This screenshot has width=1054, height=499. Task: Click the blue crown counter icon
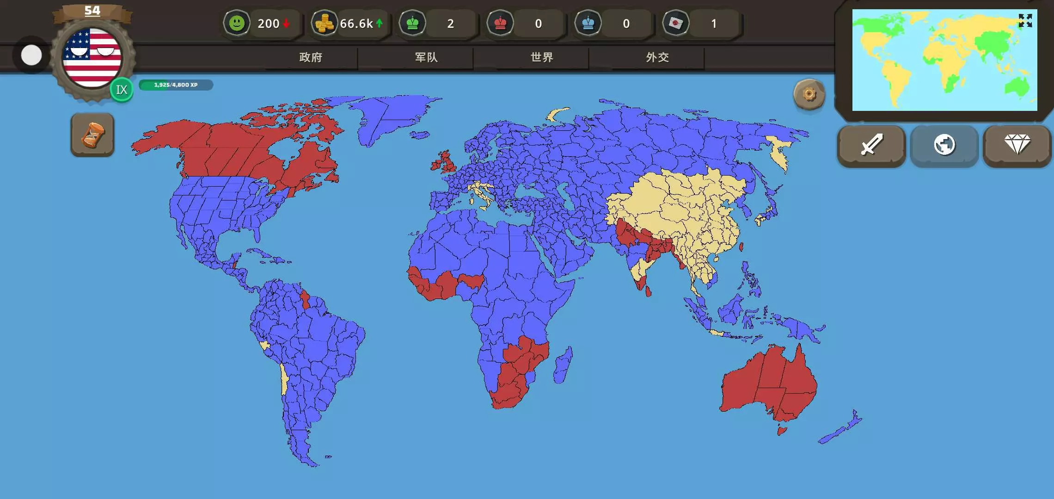click(588, 23)
